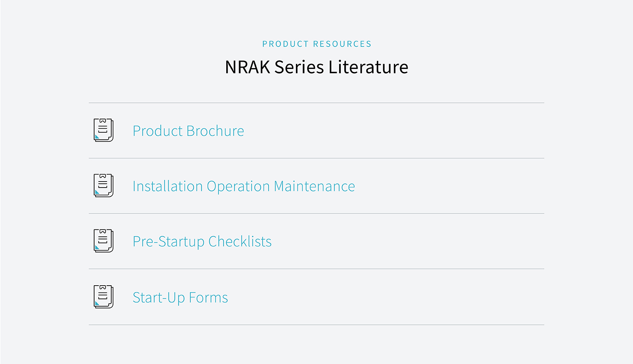Click the divider line above Product Brochure

tap(316, 103)
